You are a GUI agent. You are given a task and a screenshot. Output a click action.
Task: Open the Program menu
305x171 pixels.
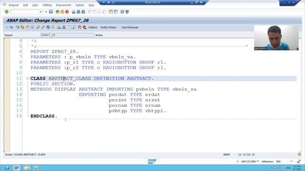[x=14, y=5]
